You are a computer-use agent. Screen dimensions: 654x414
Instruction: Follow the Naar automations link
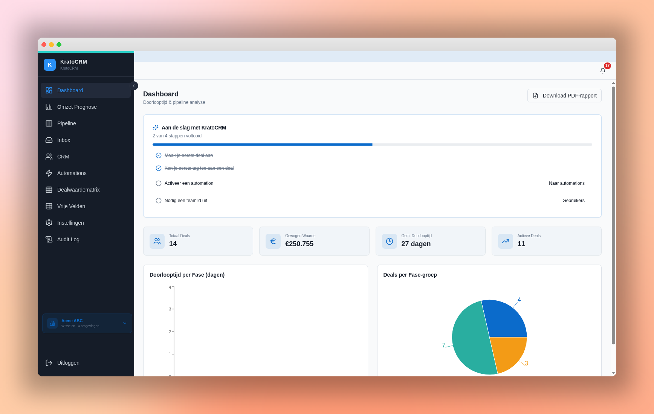(567, 183)
